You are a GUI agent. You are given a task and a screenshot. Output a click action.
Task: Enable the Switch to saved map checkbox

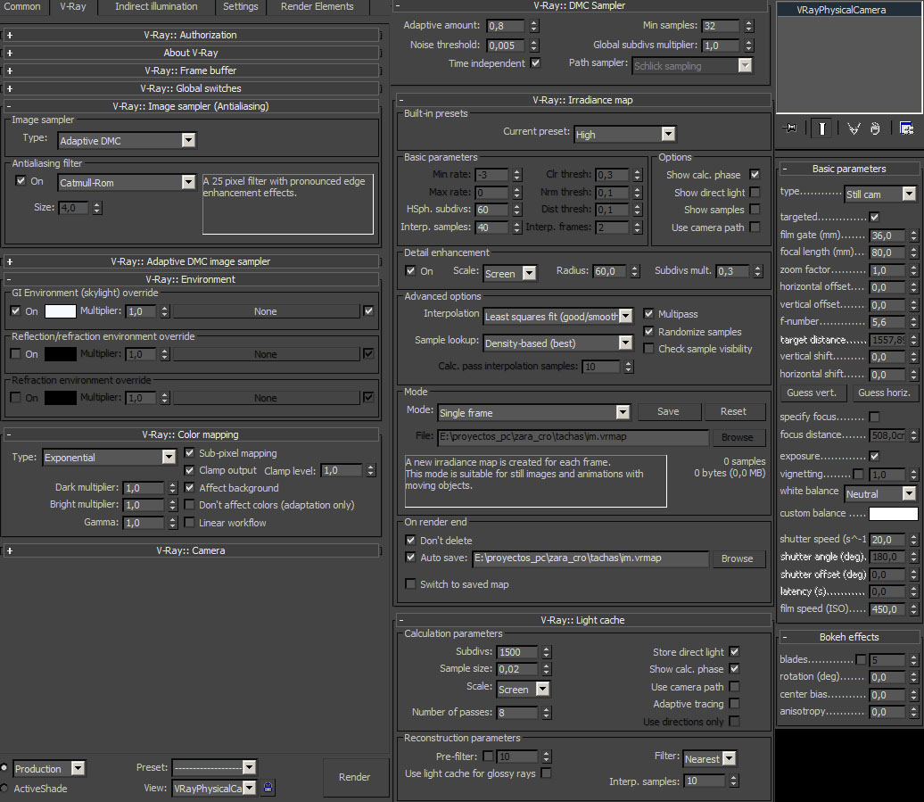click(411, 584)
